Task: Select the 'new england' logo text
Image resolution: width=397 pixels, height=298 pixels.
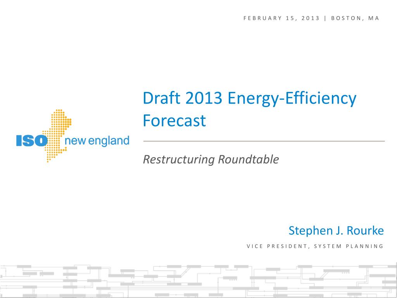Action: 97,141
